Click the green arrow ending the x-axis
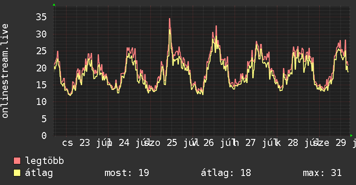The image size is (356, 185). click(351, 136)
